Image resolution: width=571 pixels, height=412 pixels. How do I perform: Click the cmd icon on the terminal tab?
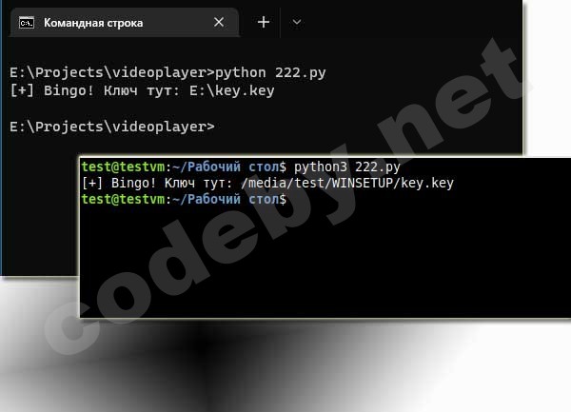coord(27,23)
